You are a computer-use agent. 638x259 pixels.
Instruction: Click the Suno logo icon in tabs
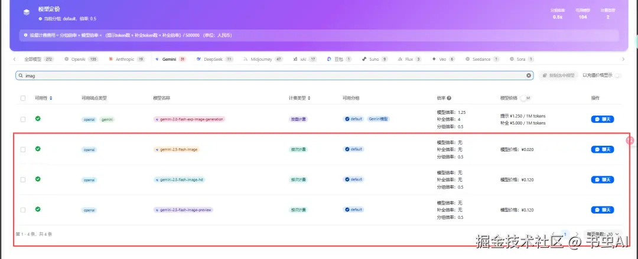(x=364, y=59)
